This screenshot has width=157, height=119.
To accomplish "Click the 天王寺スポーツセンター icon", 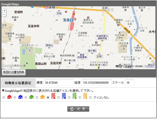I will [x=30, y=51].
